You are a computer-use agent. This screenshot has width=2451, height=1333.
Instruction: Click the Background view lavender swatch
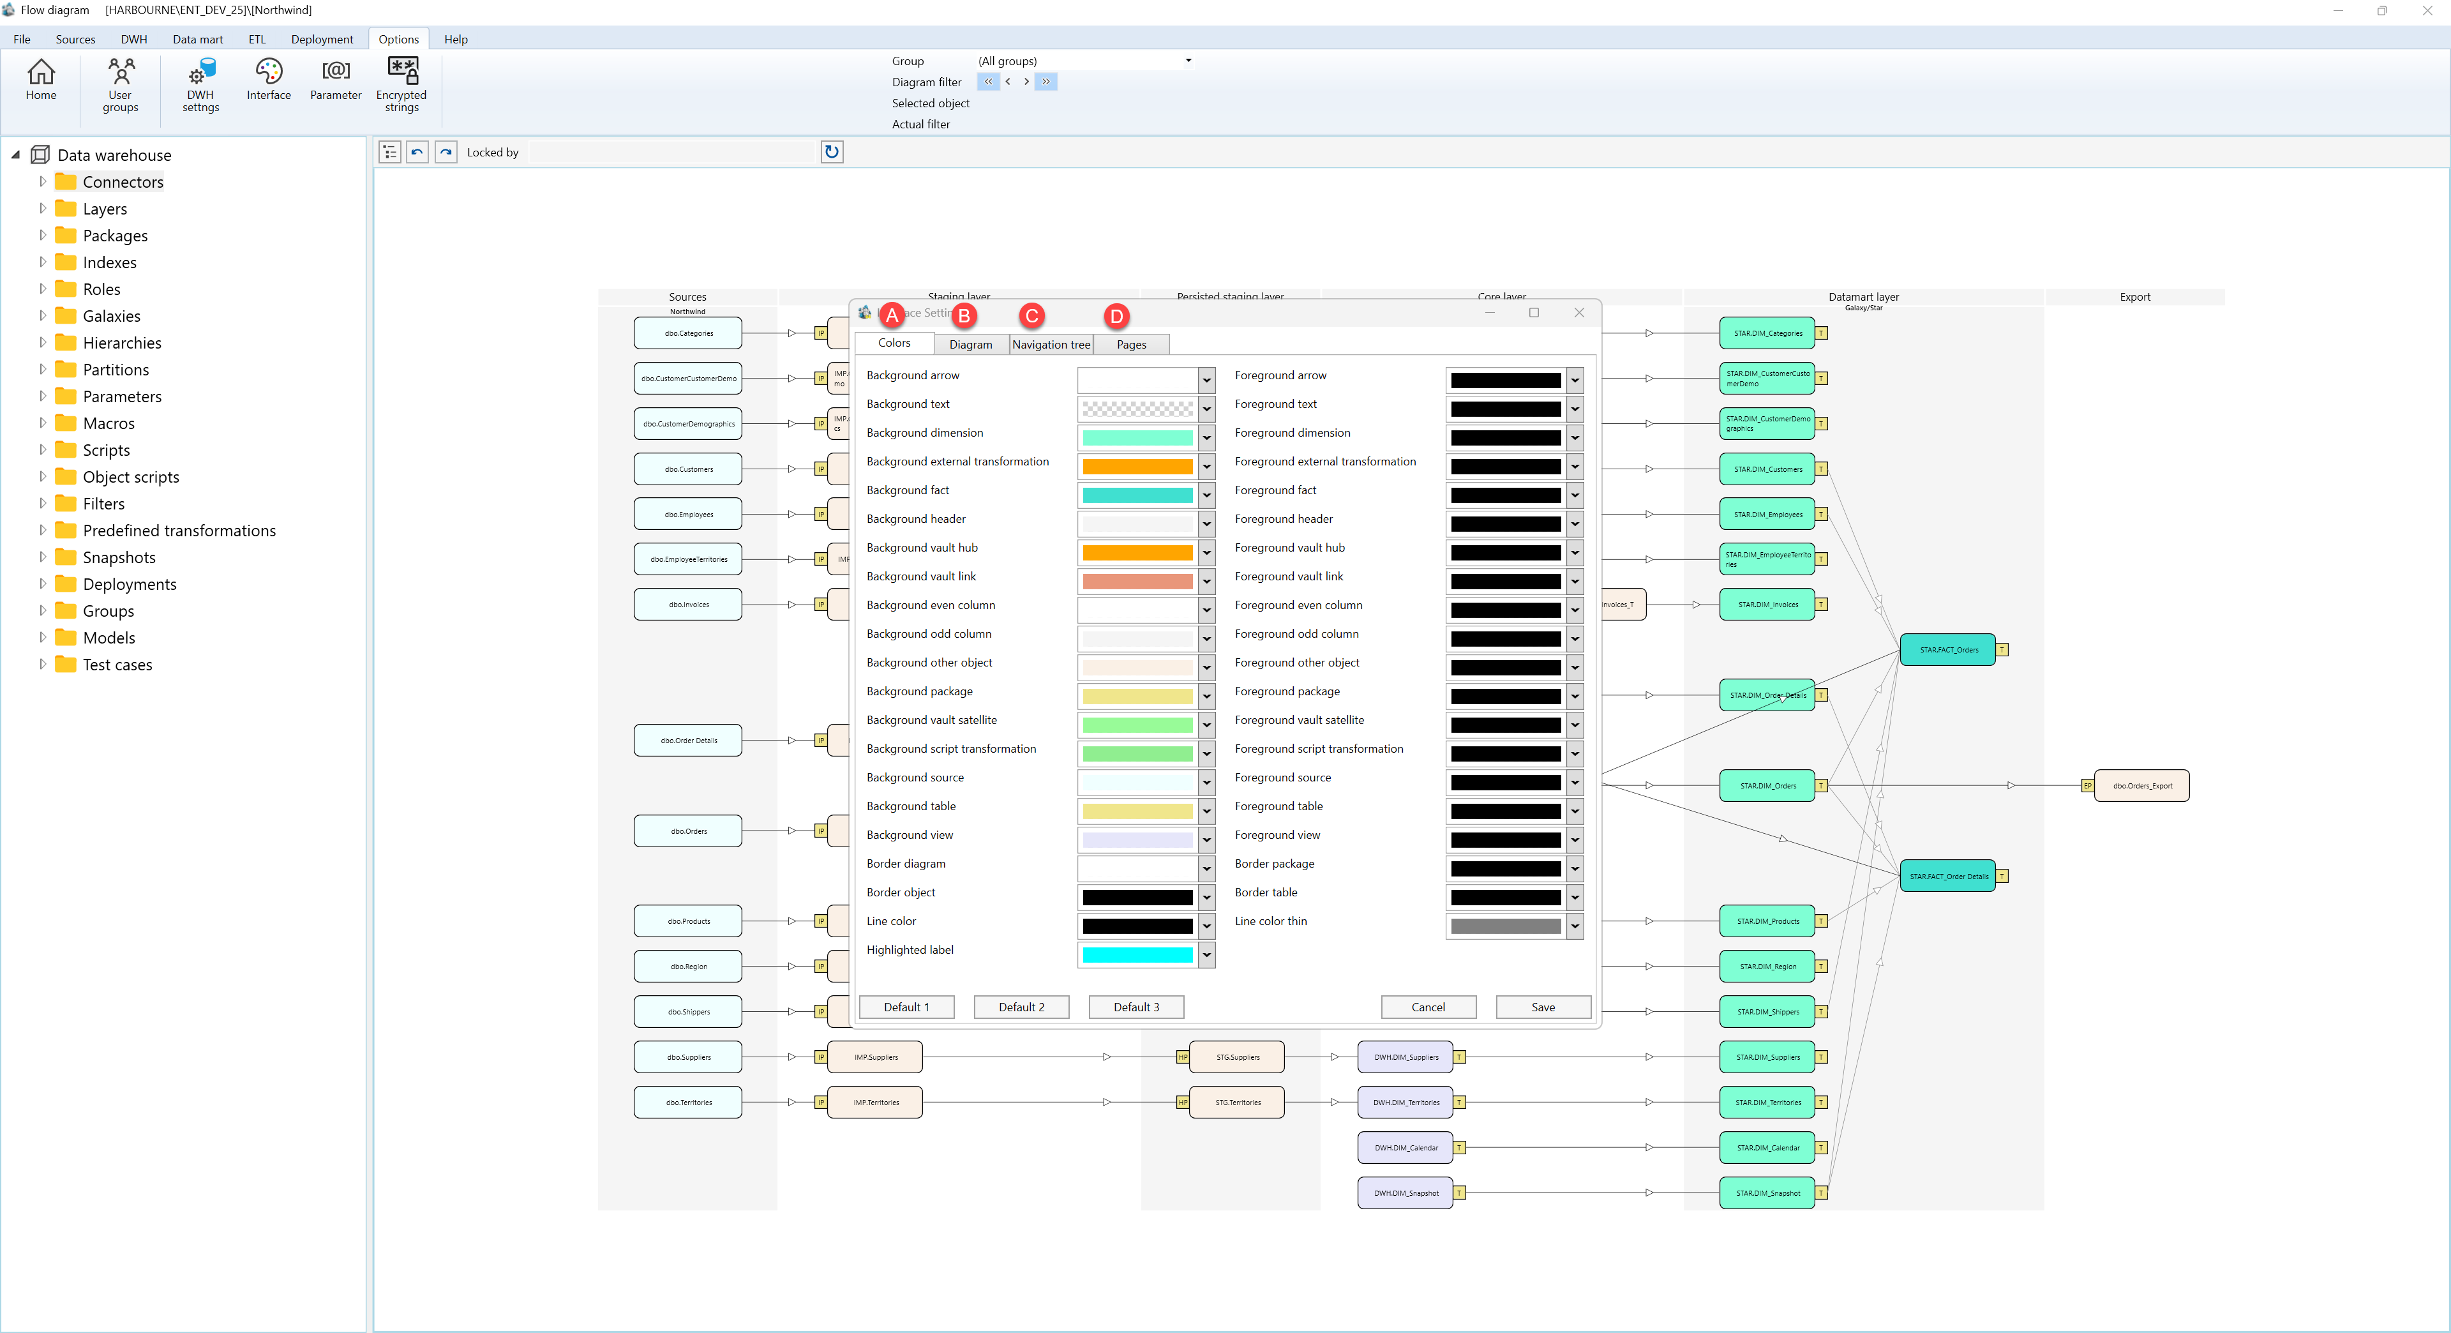1137,840
